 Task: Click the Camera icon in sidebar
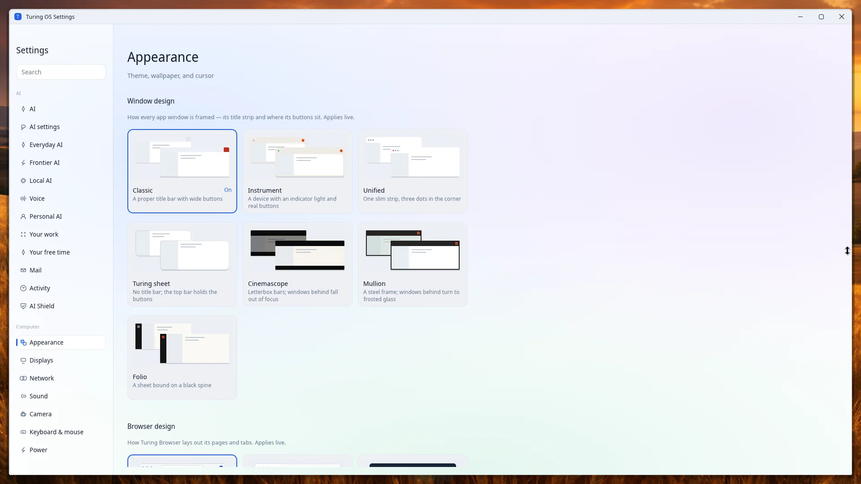[x=23, y=414]
